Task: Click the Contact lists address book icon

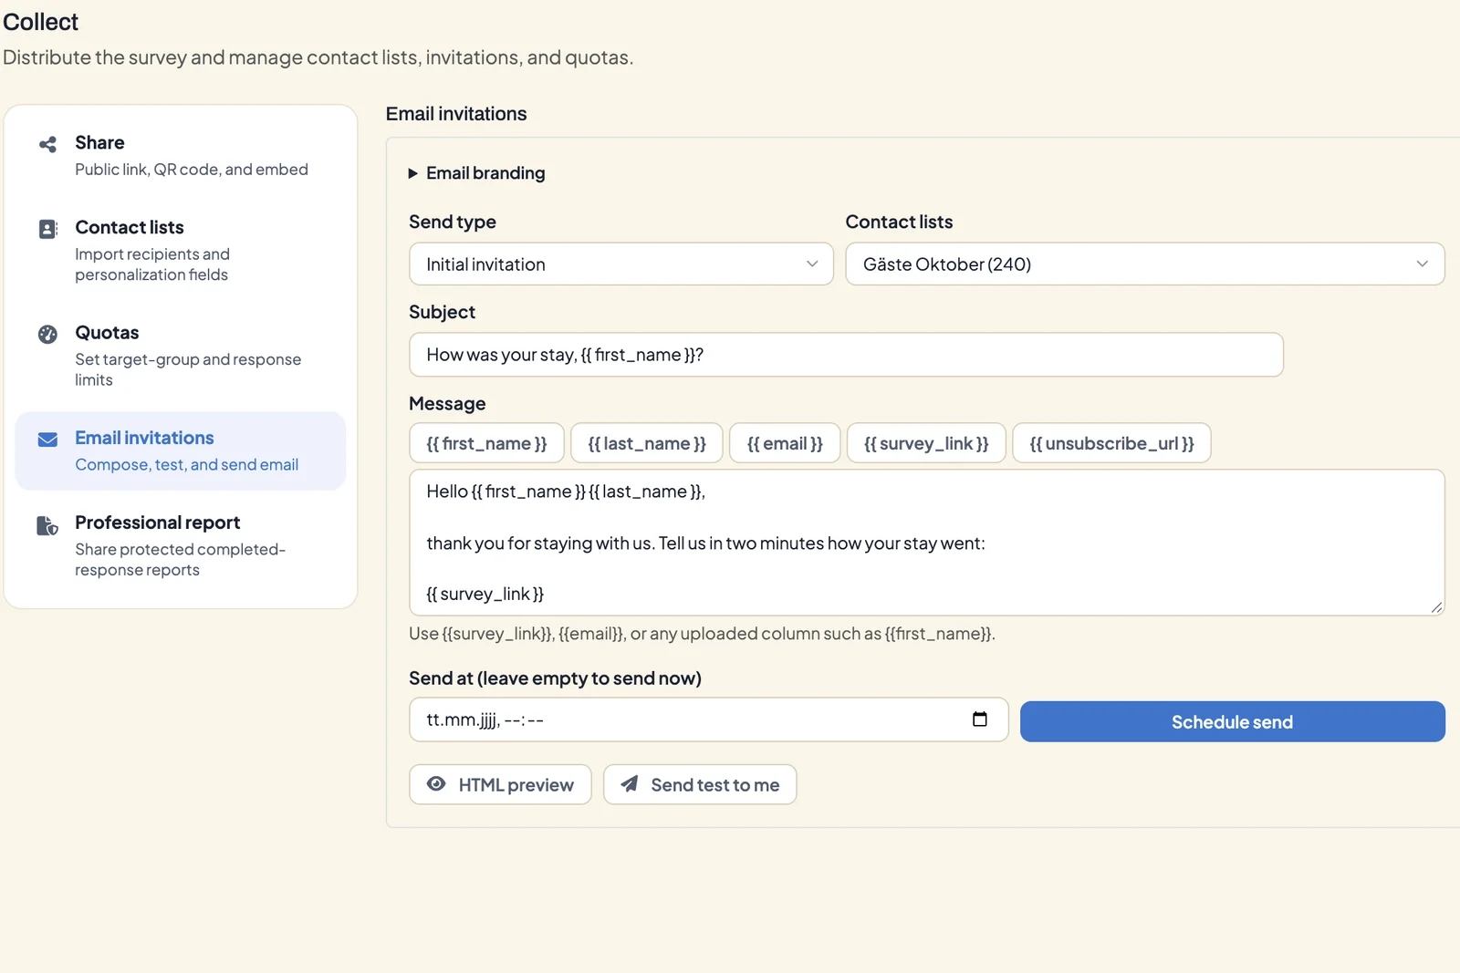Action: [x=47, y=229]
